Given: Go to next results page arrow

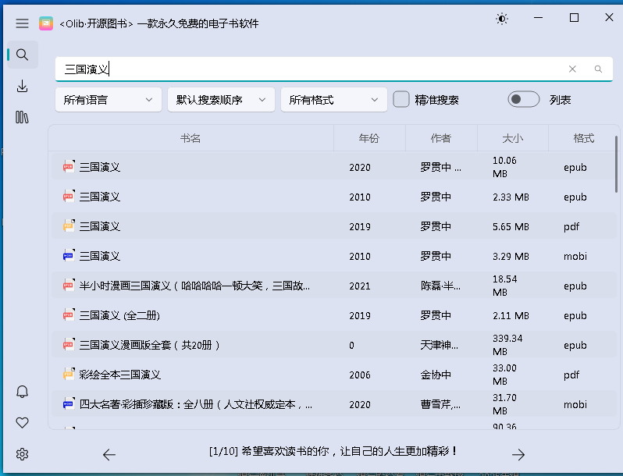Looking at the screenshot, I should (518, 455).
